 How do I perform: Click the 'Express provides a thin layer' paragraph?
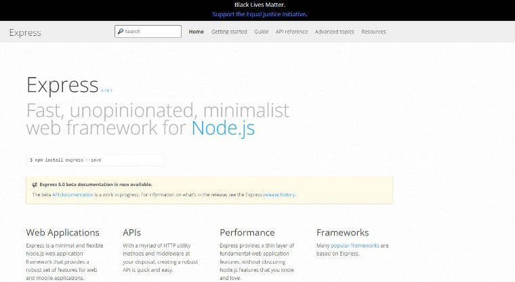(x=257, y=262)
